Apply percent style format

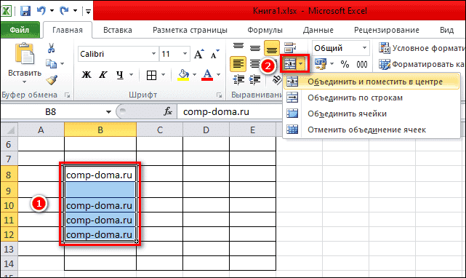[345, 64]
